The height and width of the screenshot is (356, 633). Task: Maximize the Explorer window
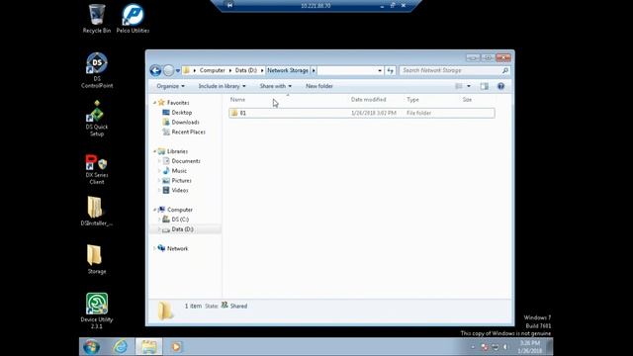pyautogui.click(x=488, y=58)
